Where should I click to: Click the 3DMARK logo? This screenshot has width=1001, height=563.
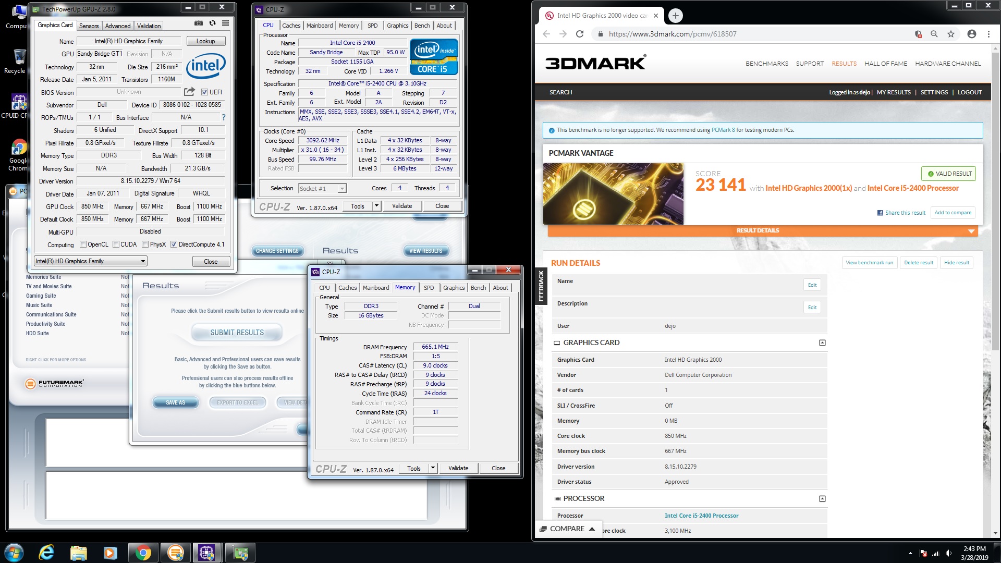(595, 63)
